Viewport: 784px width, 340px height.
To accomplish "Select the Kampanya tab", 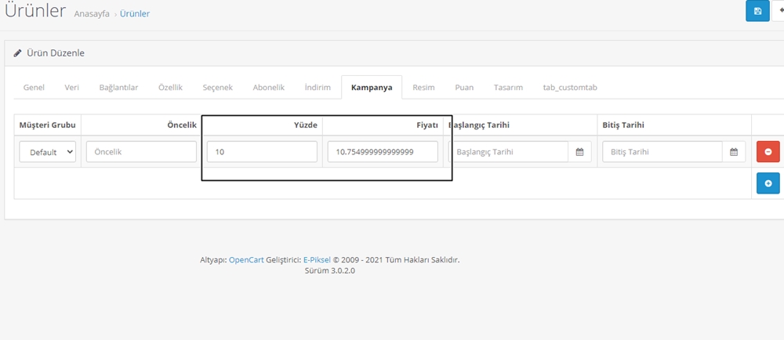I will (x=372, y=88).
